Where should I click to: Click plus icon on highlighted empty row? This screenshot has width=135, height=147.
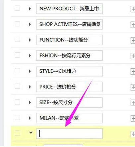click(133, 134)
